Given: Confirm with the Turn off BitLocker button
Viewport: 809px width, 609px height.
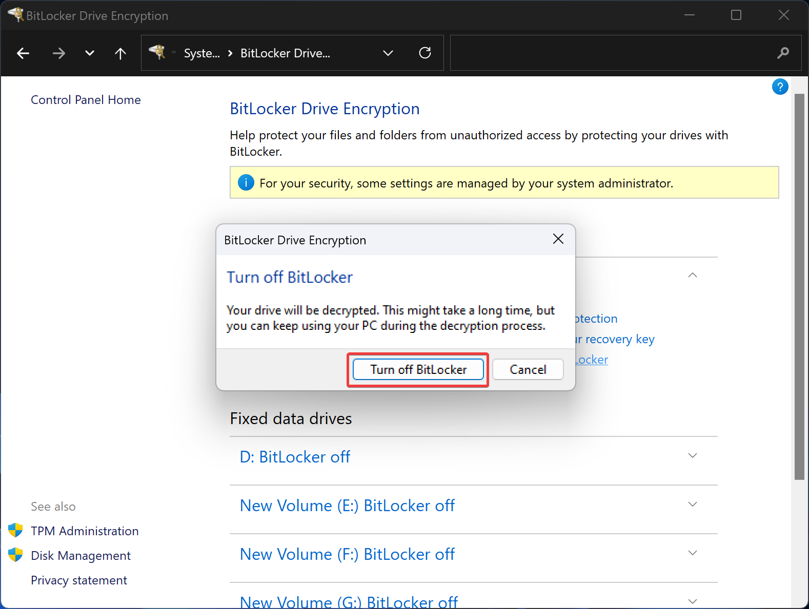Looking at the screenshot, I should [x=418, y=370].
